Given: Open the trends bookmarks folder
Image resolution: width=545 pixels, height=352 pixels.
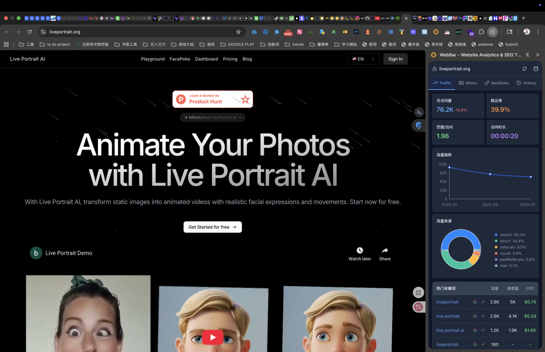Looking at the screenshot, I should pos(294,44).
